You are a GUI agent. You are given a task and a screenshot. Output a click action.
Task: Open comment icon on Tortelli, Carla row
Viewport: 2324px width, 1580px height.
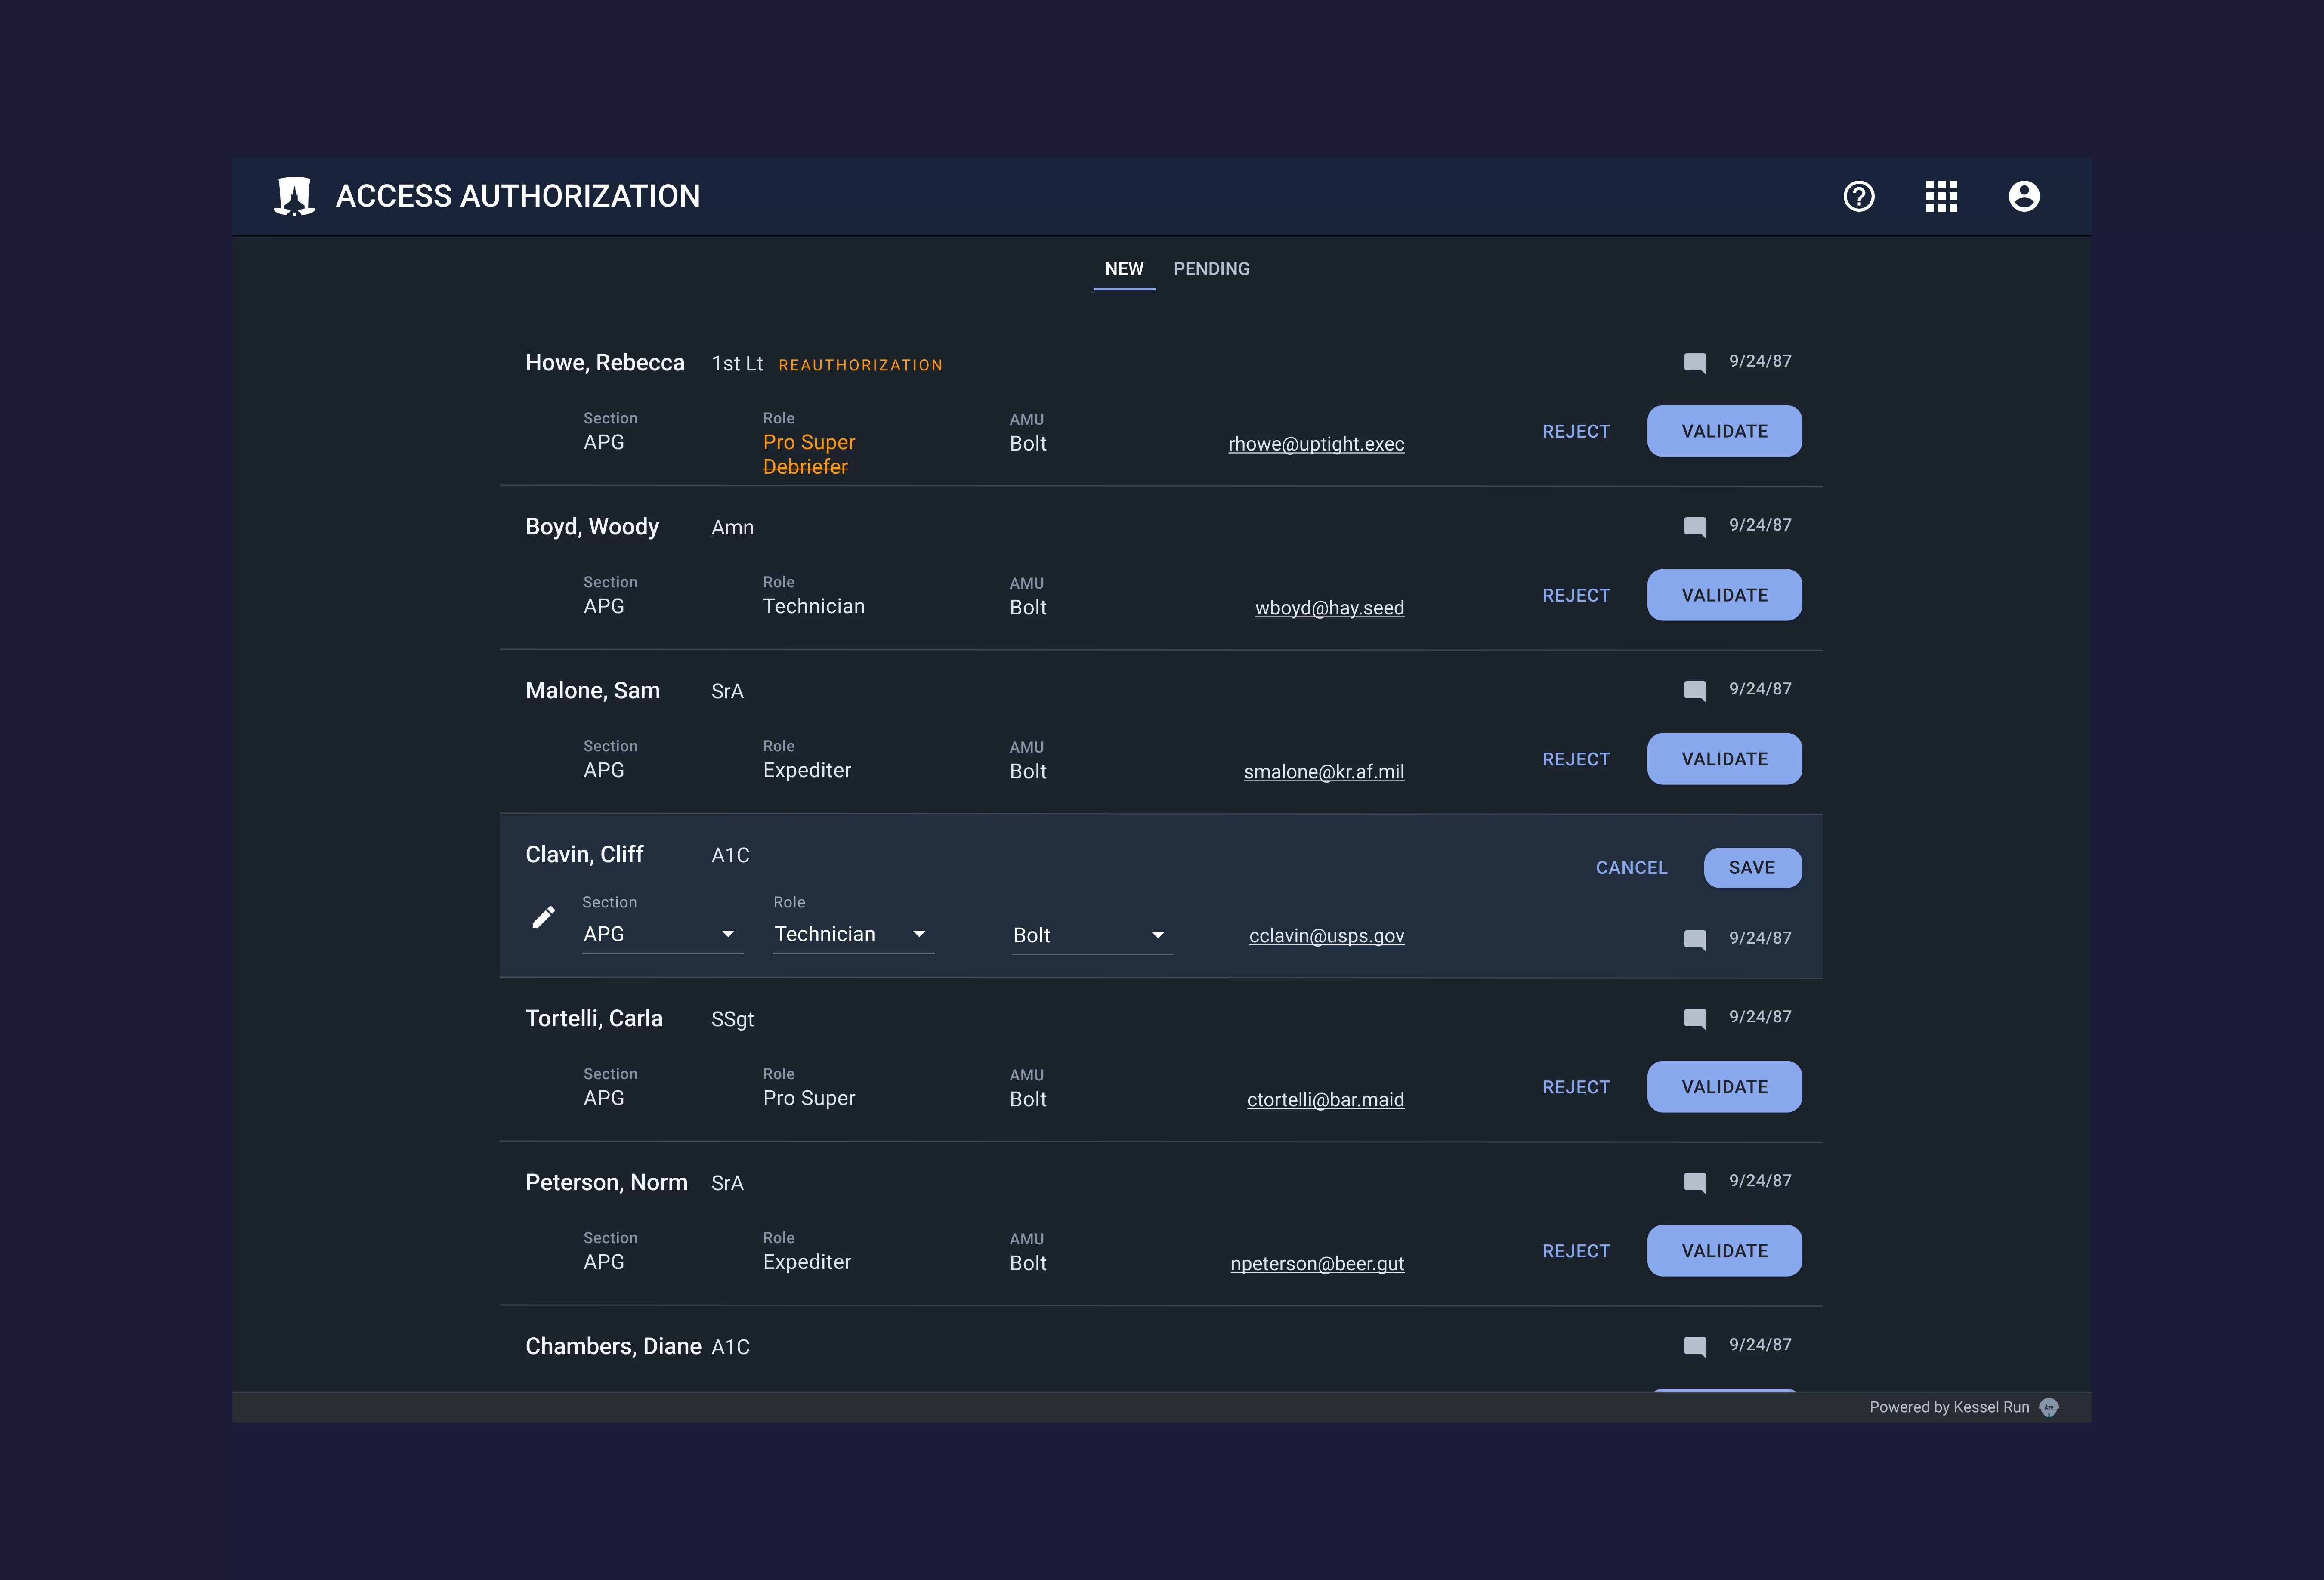point(1694,1019)
